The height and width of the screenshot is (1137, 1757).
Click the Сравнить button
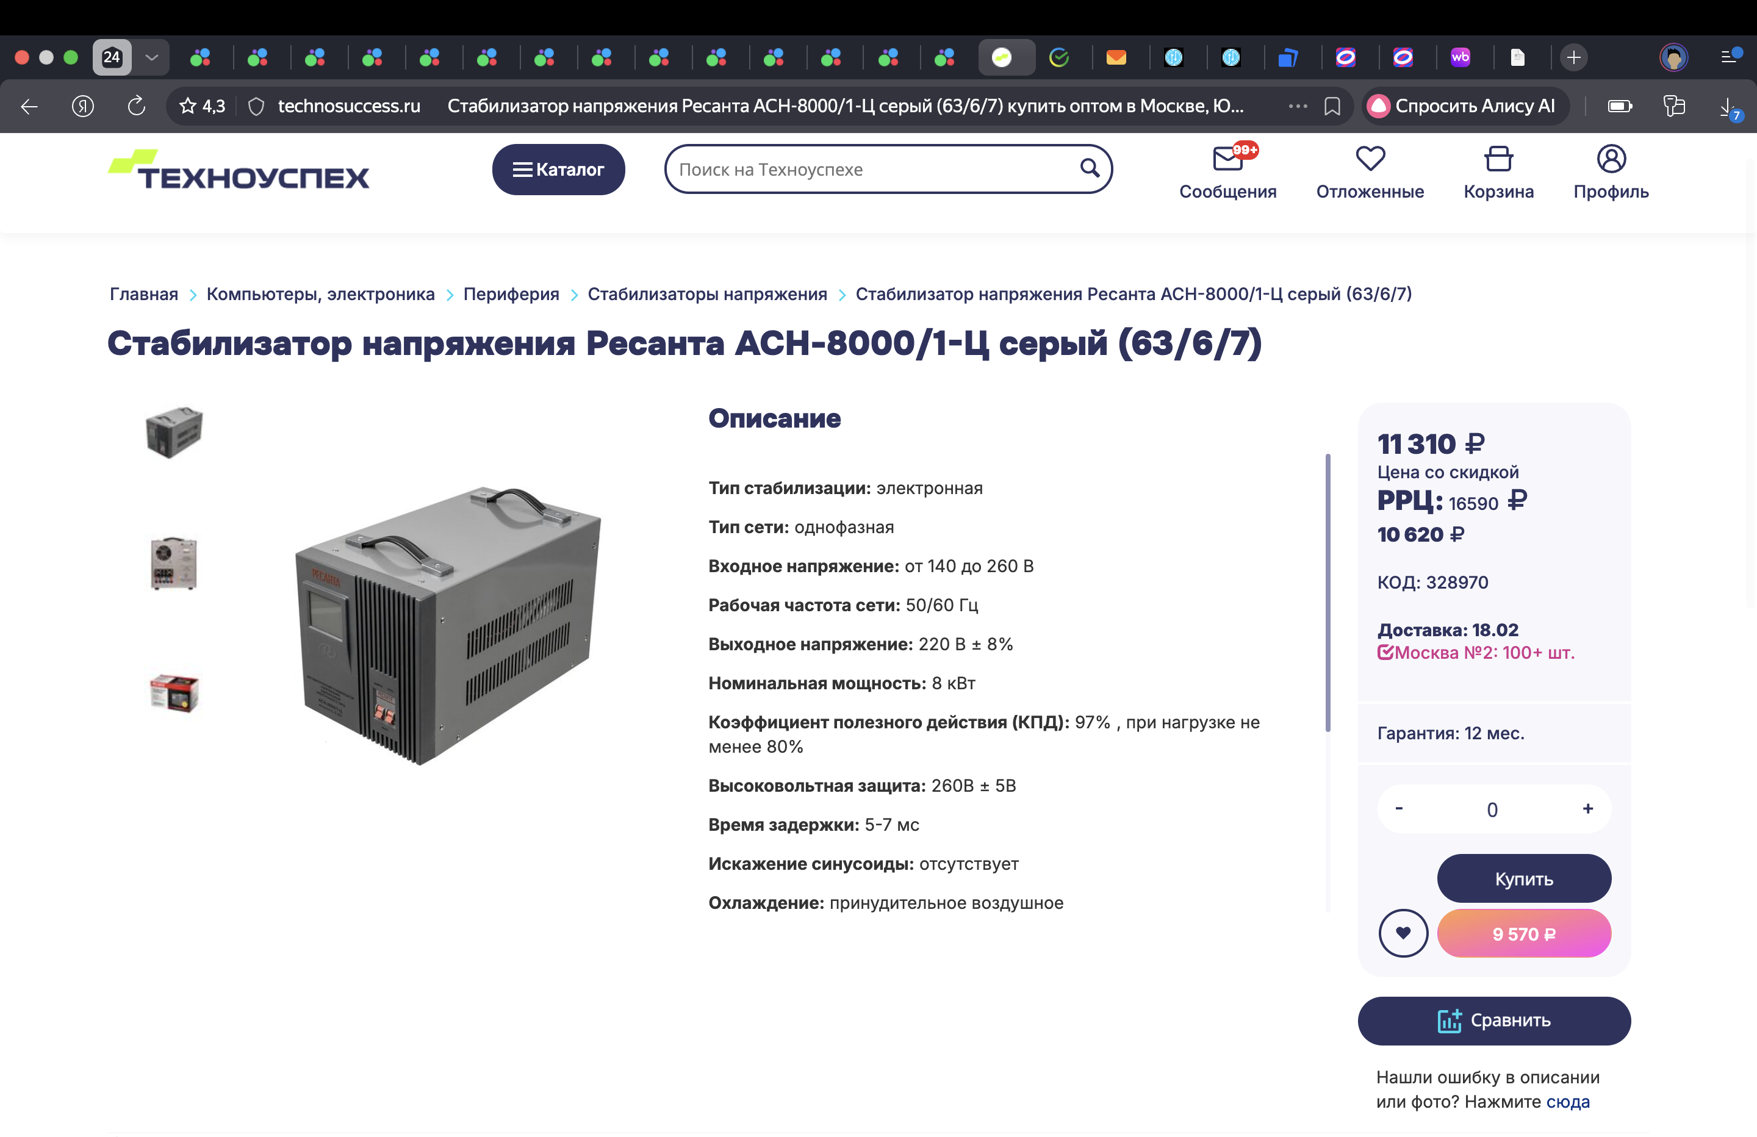click(1493, 1020)
